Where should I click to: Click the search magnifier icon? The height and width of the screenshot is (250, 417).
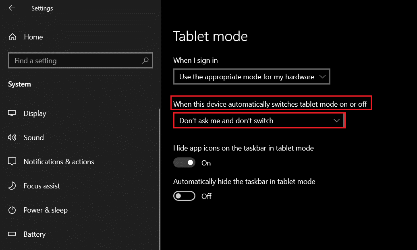(145, 61)
